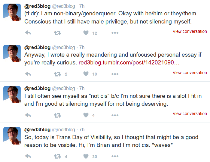Like the tweet with 4 likes

coord(86,115)
